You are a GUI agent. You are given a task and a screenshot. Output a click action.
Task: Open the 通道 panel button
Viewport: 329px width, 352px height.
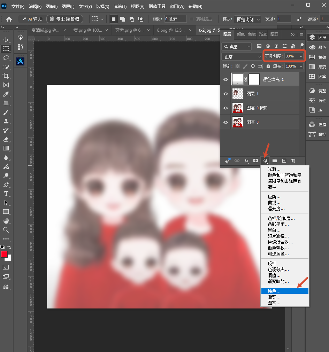317,125
